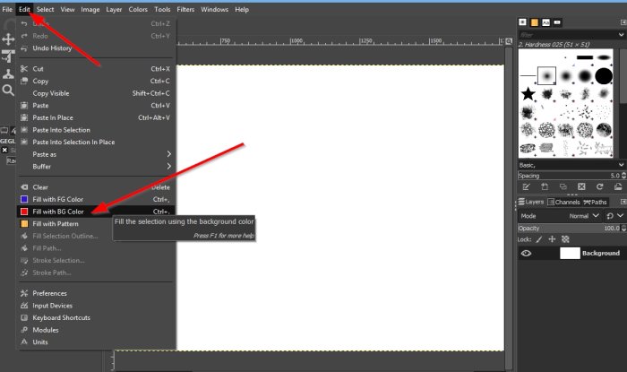Open the Windows menu

coord(214,9)
